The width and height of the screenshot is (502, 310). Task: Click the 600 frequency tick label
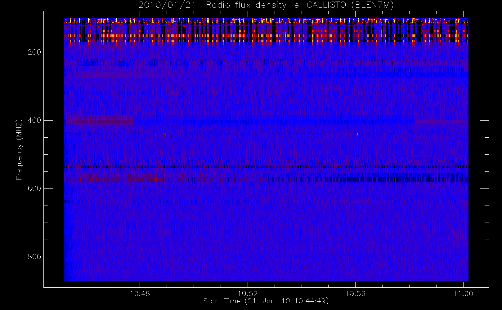tap(34, 188)
